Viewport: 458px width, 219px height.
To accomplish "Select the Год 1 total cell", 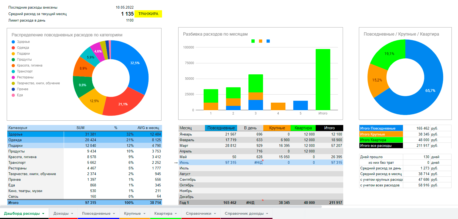I will pos(192,203).
